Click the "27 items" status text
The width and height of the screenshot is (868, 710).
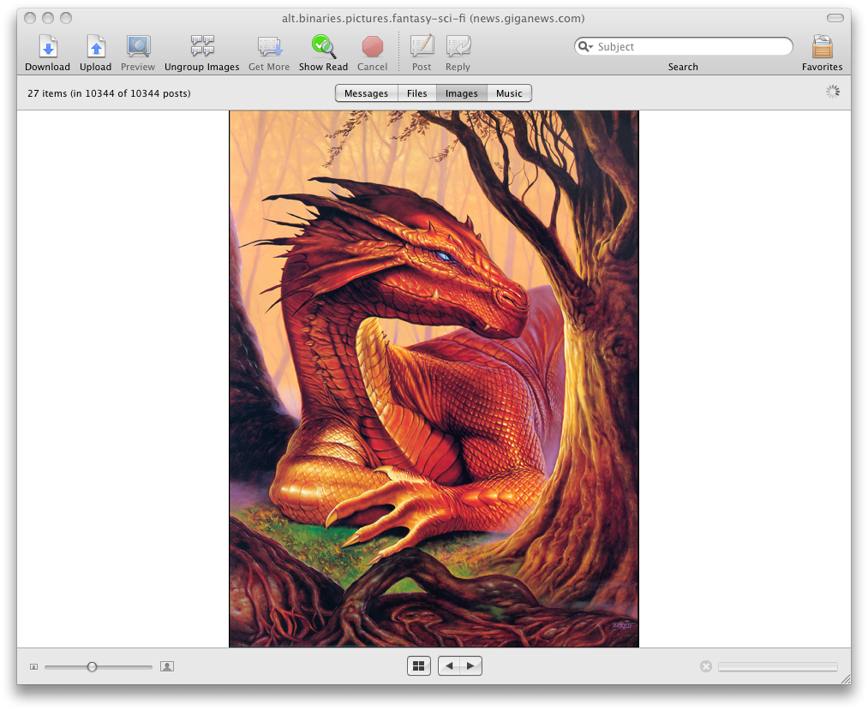109,93
